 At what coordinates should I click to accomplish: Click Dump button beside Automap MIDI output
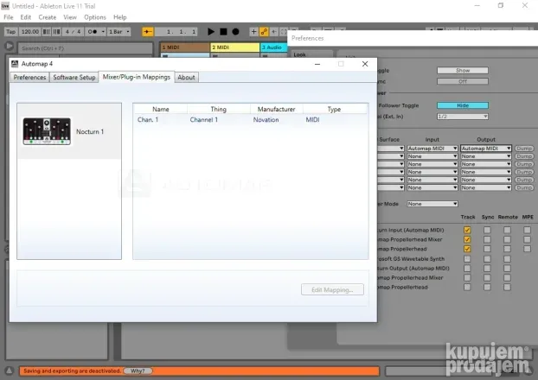(x=524, y=149)
